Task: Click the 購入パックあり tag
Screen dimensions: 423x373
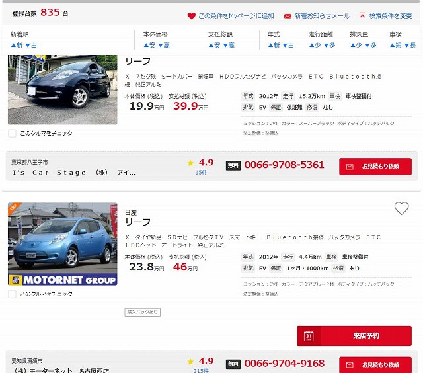Action: click(x=143, y=312)
